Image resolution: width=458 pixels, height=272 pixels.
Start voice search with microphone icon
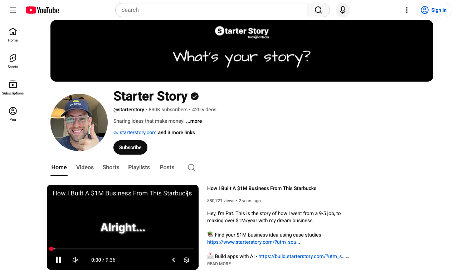[x=343, y=10]
